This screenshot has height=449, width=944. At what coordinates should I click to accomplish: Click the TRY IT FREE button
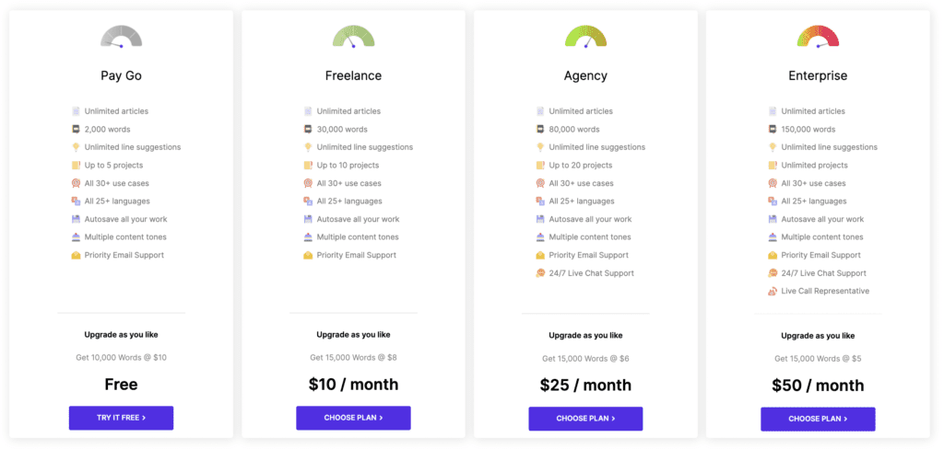point(121,418)
